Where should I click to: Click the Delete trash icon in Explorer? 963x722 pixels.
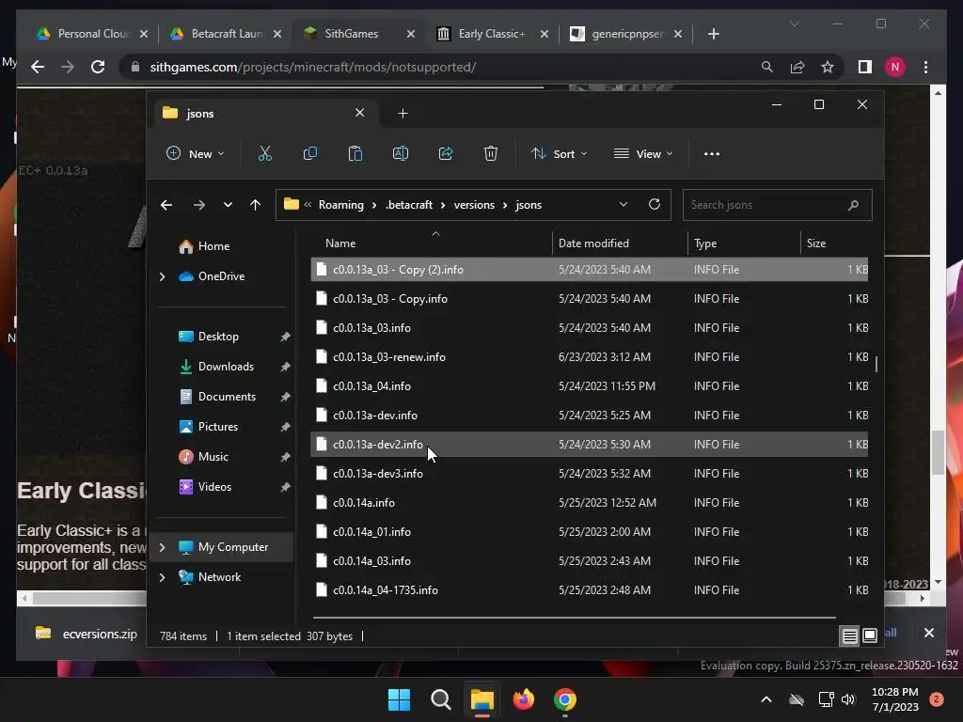tap(490, 153)
